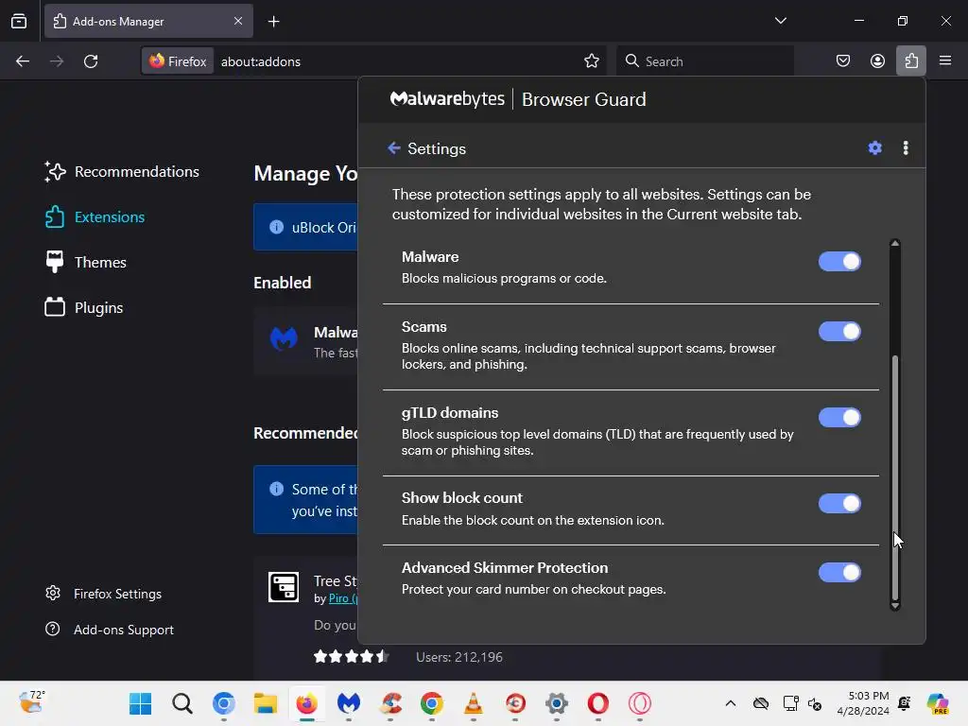Open Firefox Settings link
Viewport: 968px width, 726px height.
click(x=103, y=594)
